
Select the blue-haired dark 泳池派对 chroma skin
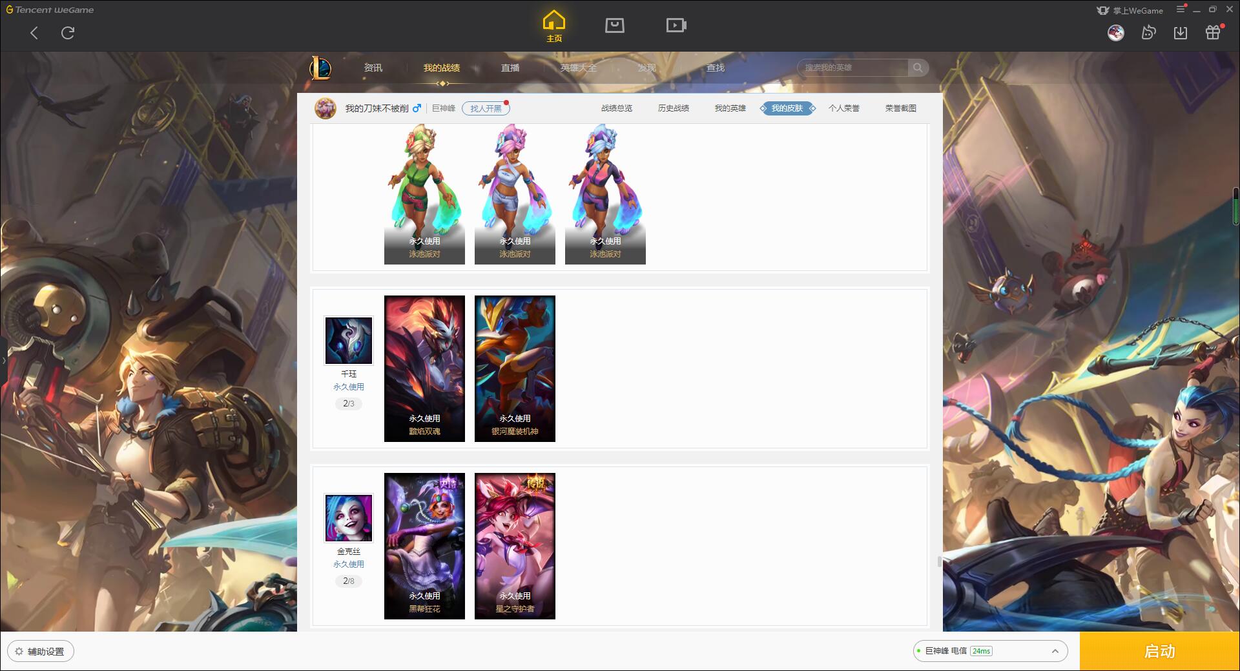click(605, 194)
